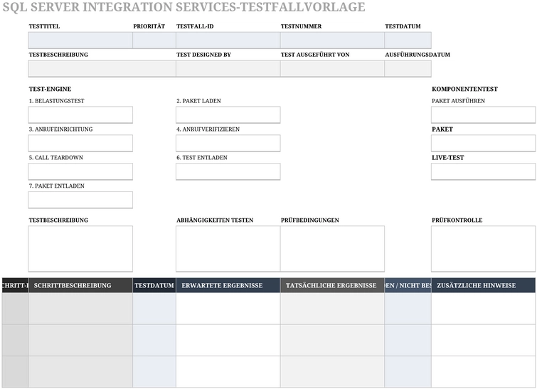Select the 7. PAKET ENTLADEN input box
This screenshot has height=389, width=537.
[80, 200]
